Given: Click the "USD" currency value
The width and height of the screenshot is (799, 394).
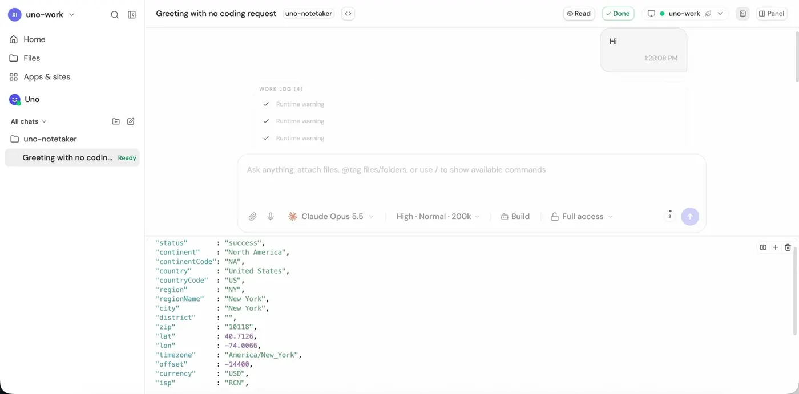Looking at the screenshot, I should (x=235, y=373).
